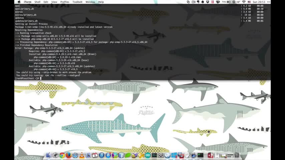Click the coffee cup menu bar icon

pos(218,2)
